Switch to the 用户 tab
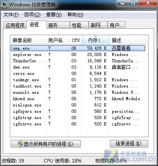158x166 pixels. pyautogui.click(x=117, y=25)
